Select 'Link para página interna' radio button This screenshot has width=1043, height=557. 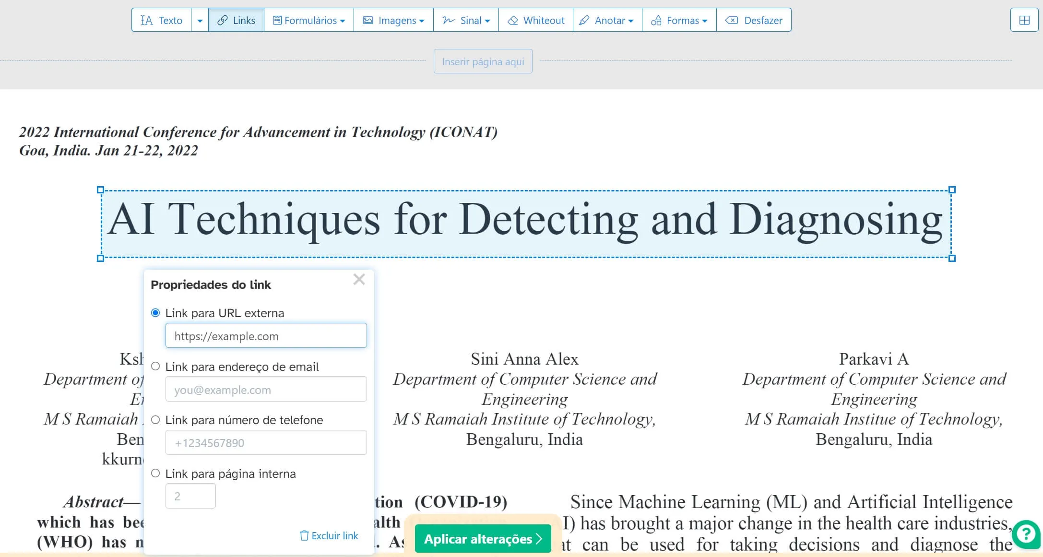click(155, 473)
